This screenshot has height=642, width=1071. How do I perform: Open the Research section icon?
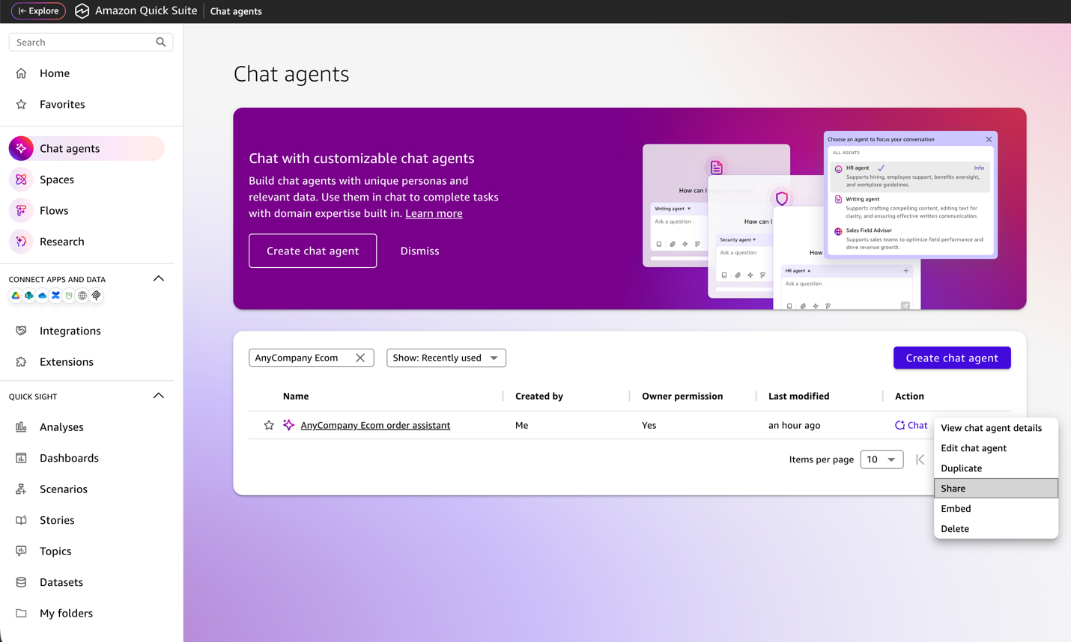[x=21, y=242]
